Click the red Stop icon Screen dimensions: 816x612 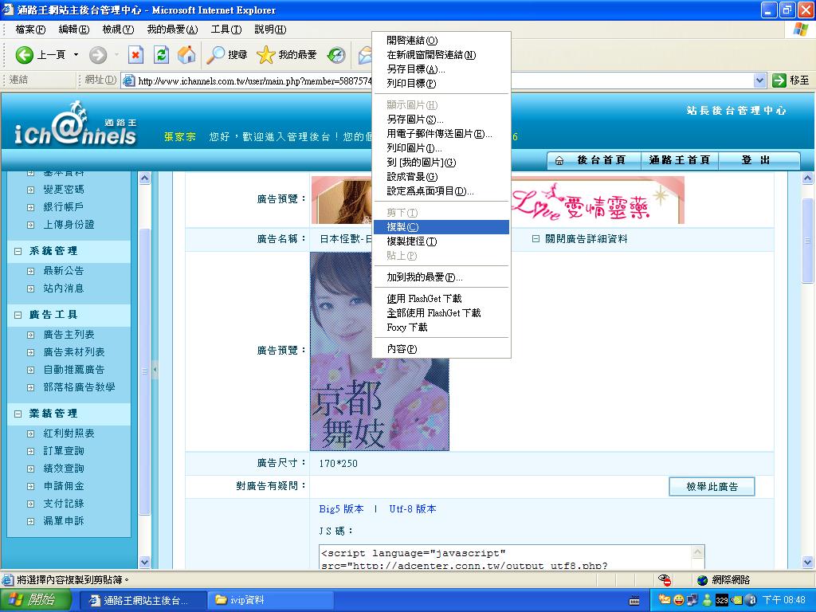135,55
